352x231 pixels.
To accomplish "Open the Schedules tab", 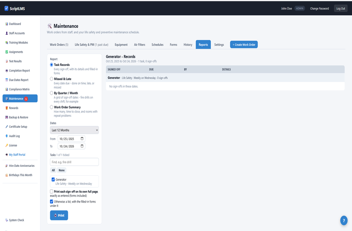I will [x=158, y=45].
